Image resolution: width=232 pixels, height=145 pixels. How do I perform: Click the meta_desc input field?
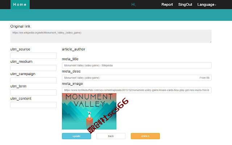pyautogui.click(x=137, y=78)
